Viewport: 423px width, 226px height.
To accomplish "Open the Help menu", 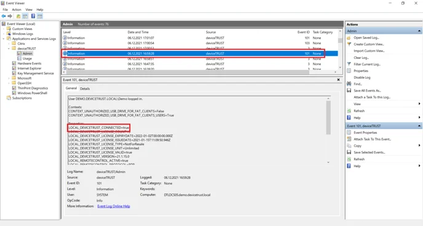I will (x=39, y=9).
